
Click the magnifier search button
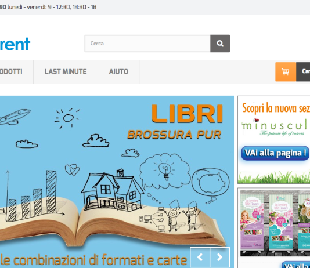pos(220,44)
